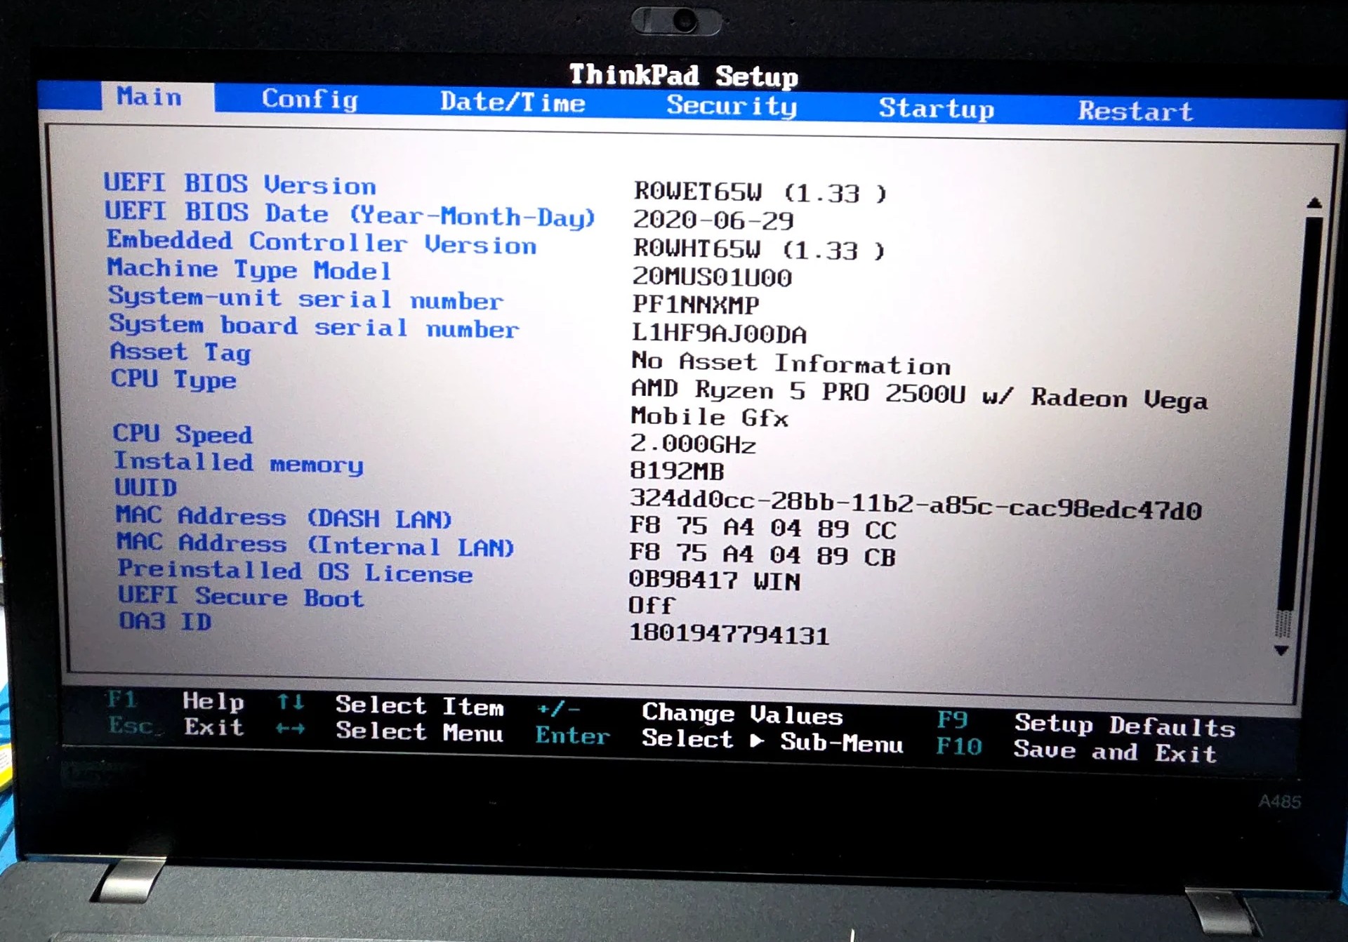The width and height of the screenshot is (1348, 942).
Task: Click the AMD Ryzen 5 PRO 2500U value
Action: pyautogui.click(x=920, y=394)
